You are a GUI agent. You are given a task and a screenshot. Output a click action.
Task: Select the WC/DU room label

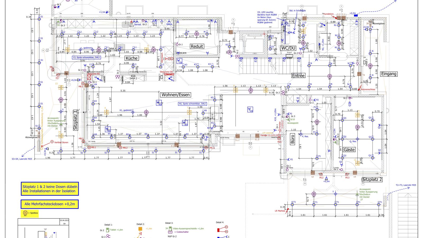pos(288,48)
